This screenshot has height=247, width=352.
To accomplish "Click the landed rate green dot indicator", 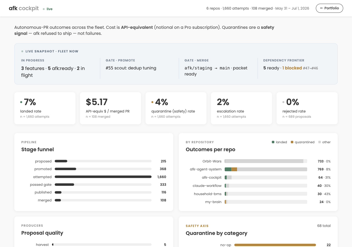I will pos(21,102).
